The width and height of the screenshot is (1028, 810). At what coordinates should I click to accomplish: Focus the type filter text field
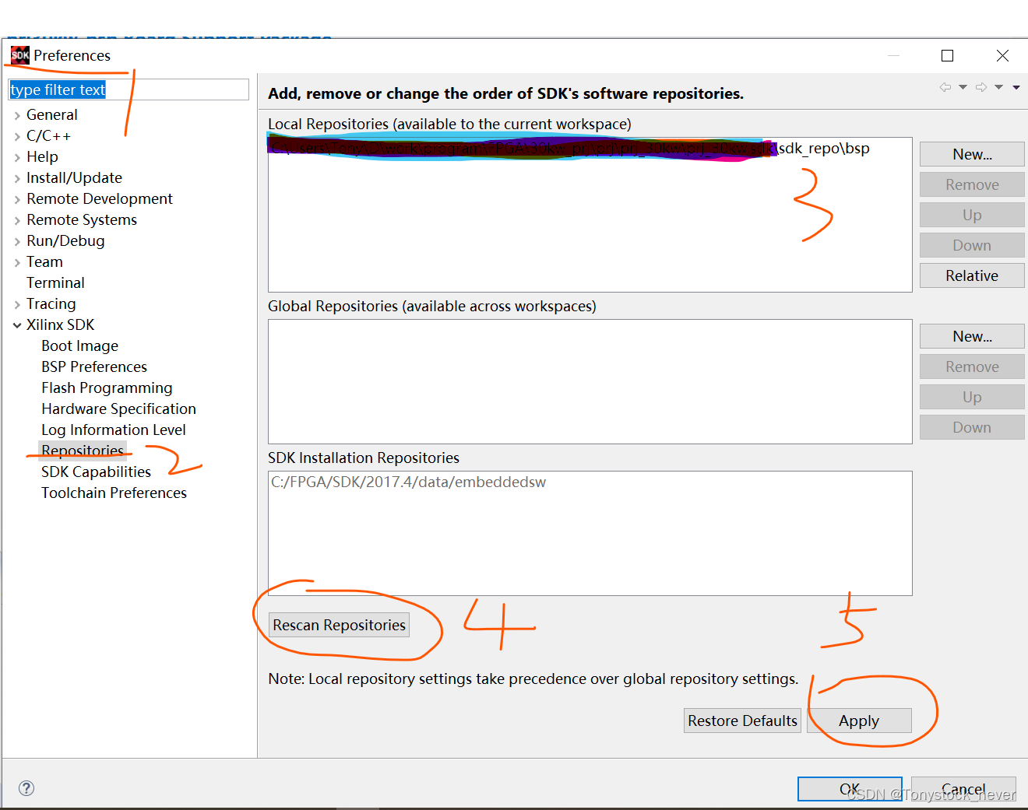point(128,89)
